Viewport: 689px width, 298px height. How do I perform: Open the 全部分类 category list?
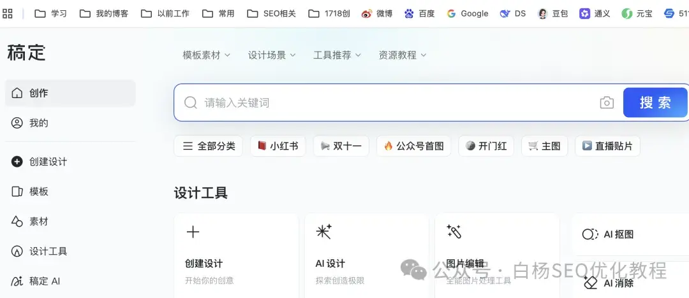[x=208, y=146]
